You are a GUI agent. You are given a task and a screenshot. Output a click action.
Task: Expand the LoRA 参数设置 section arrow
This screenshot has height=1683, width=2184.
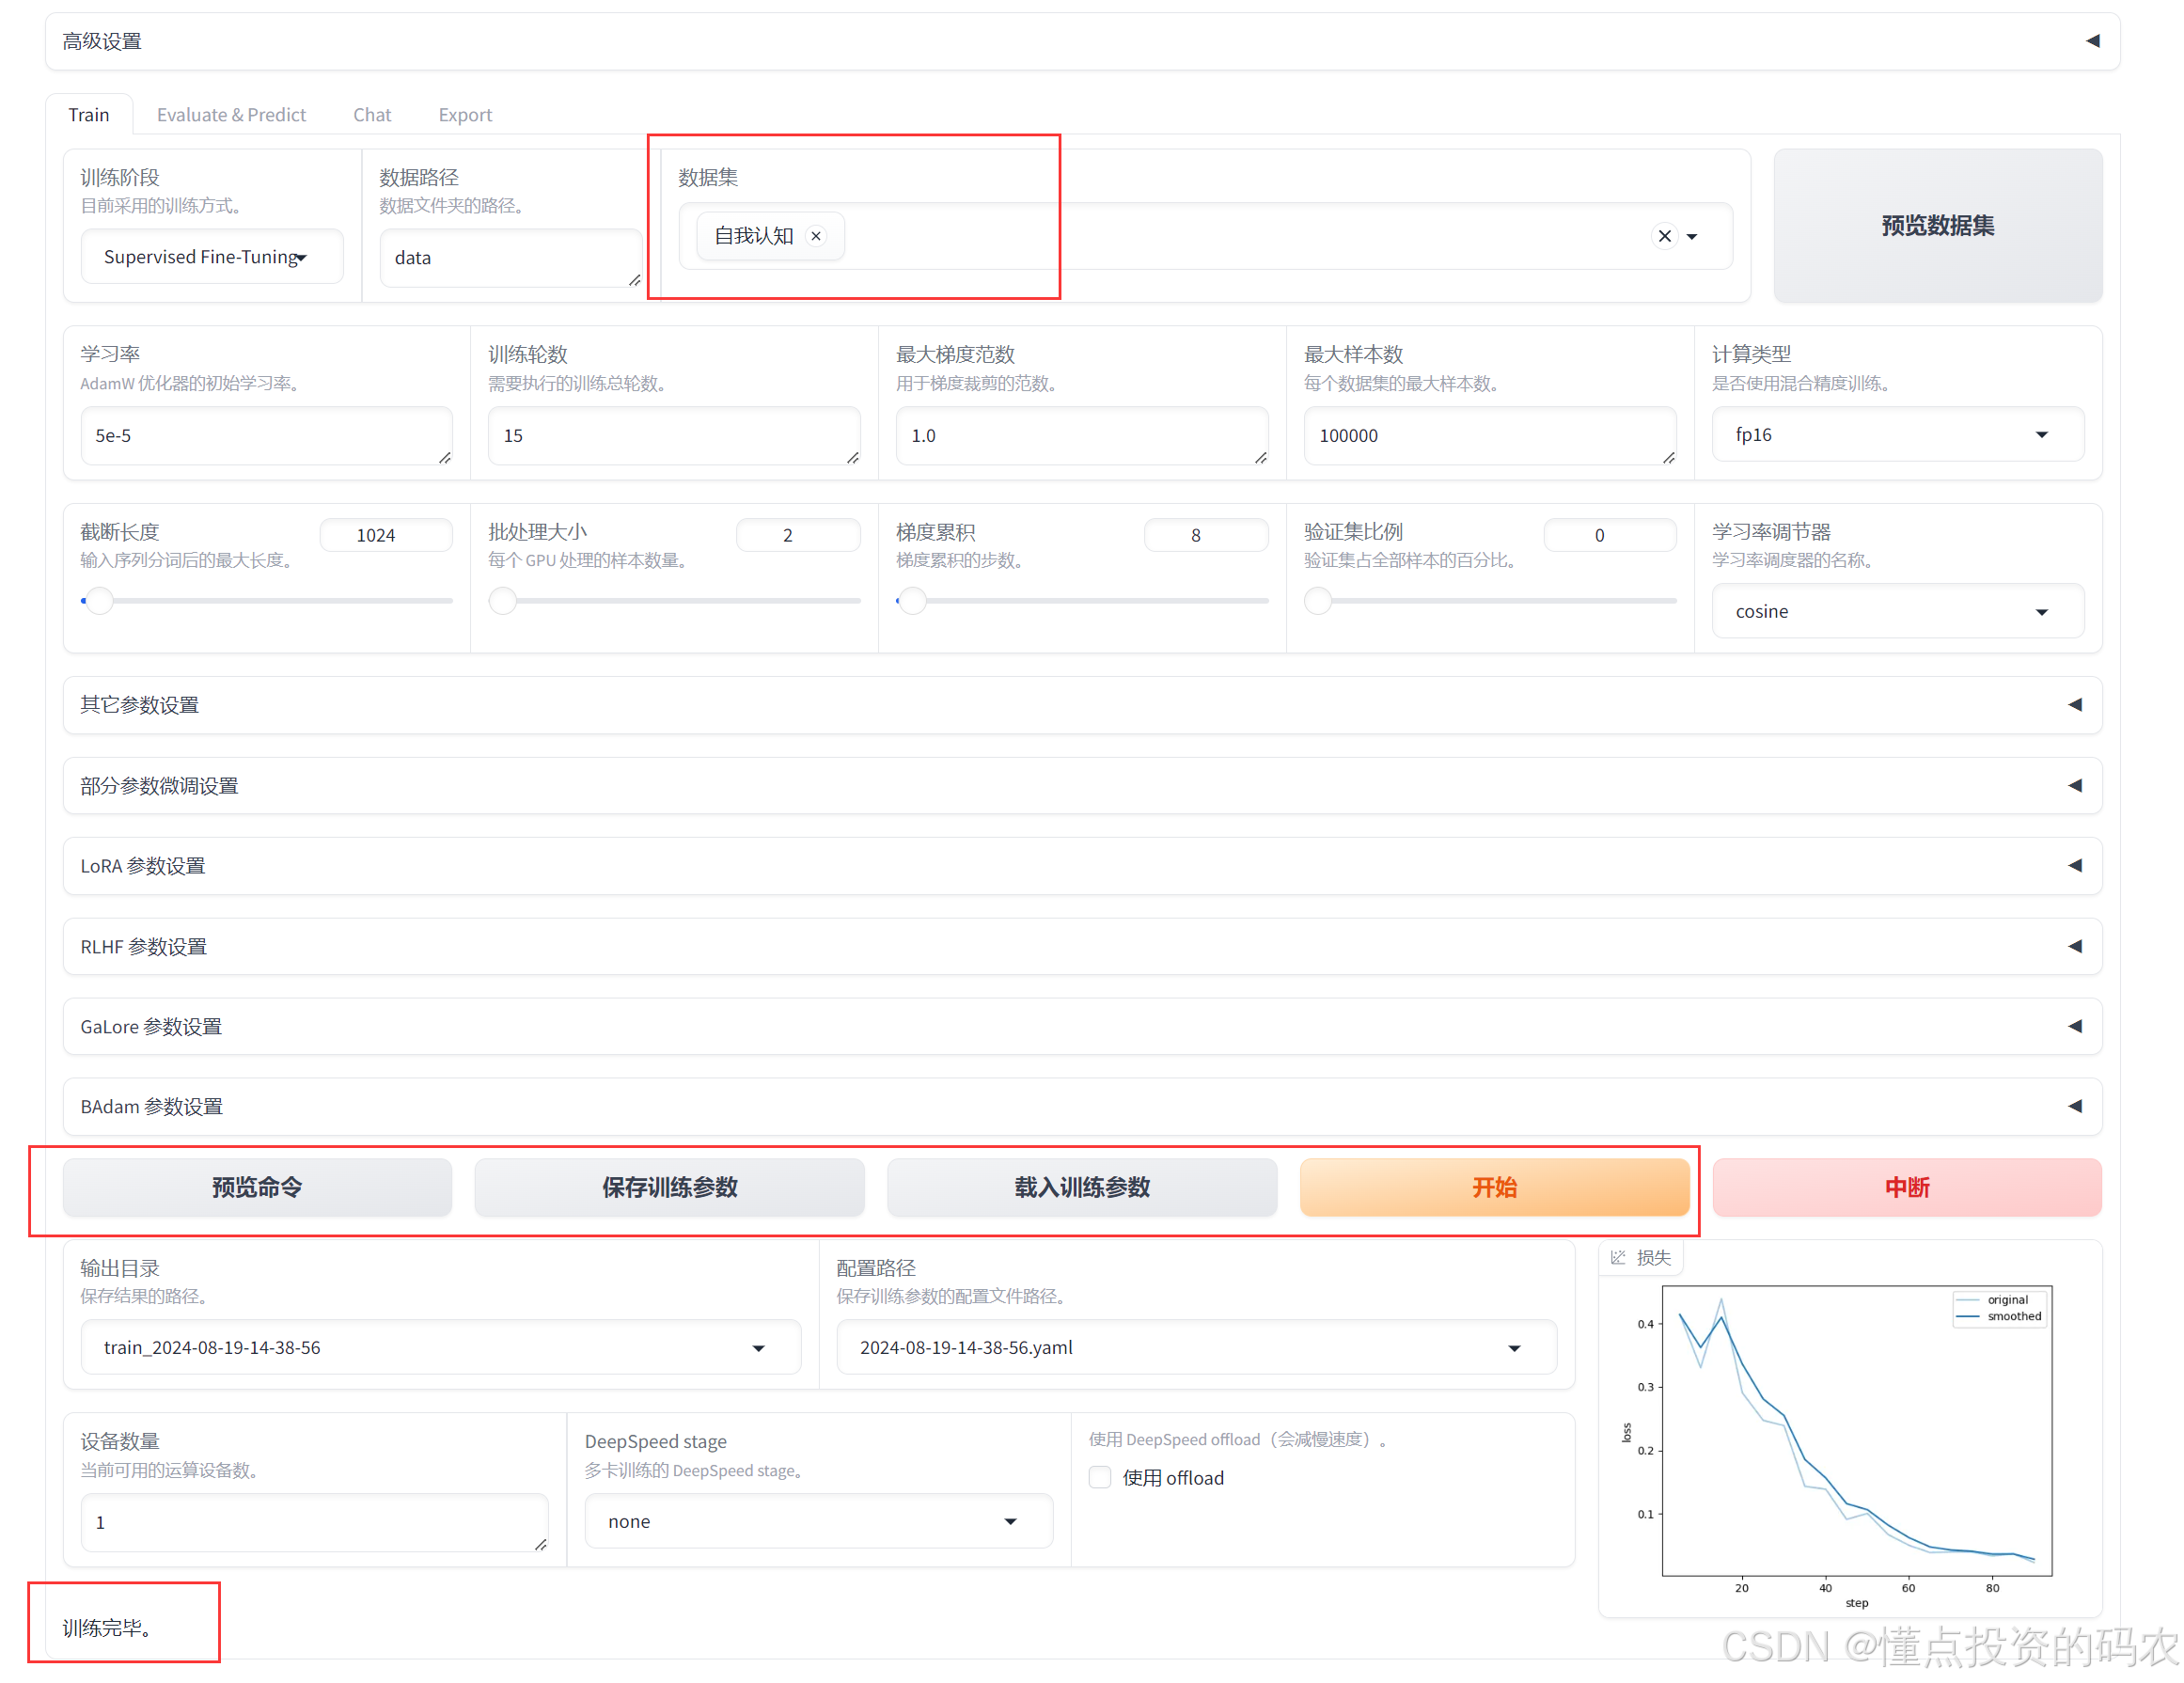pos(2075,865)
